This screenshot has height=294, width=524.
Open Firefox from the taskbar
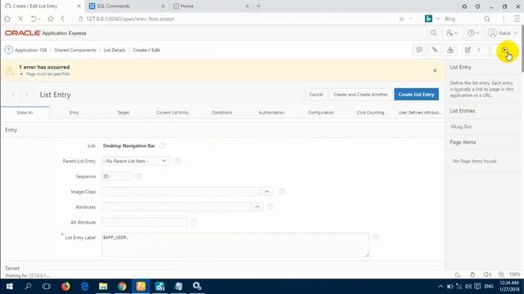pos(65,287)
